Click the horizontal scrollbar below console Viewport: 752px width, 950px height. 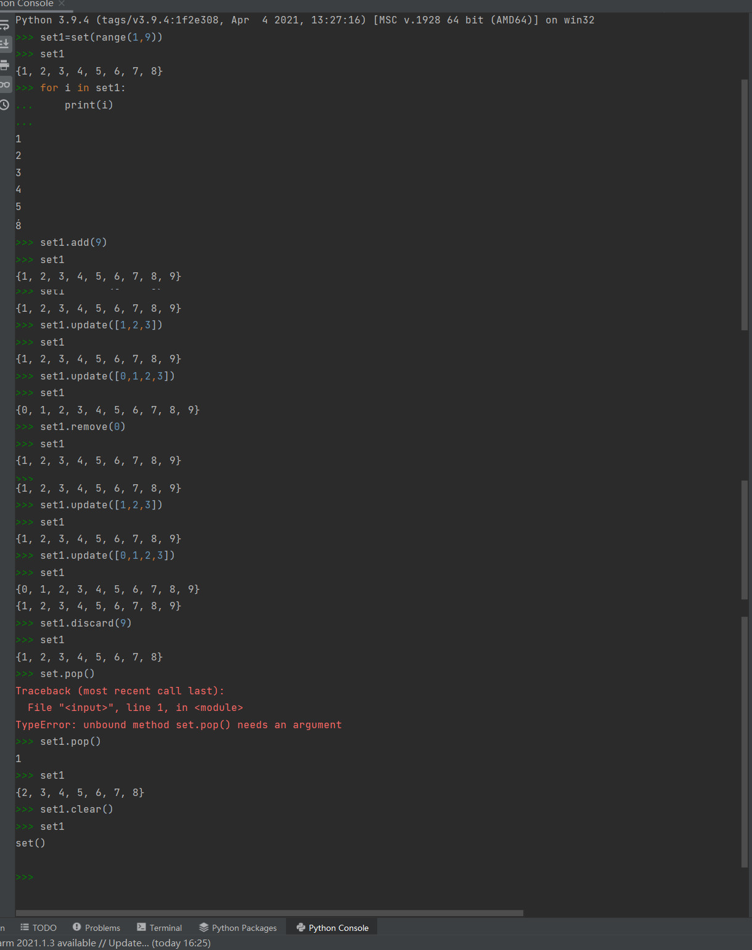(x=269, y=913)
